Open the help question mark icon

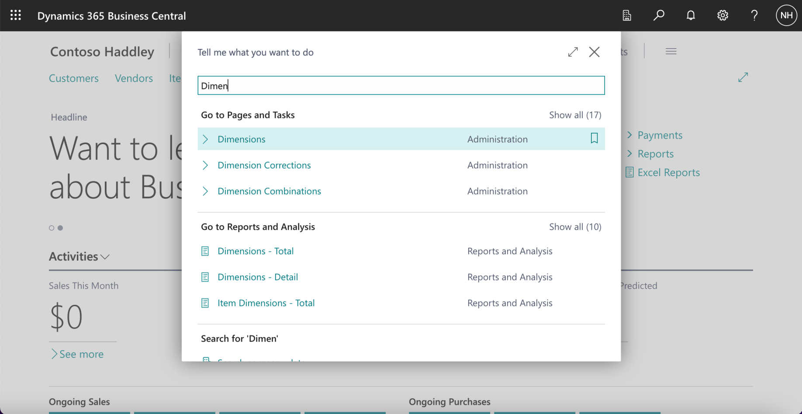[x=754, y=16]
